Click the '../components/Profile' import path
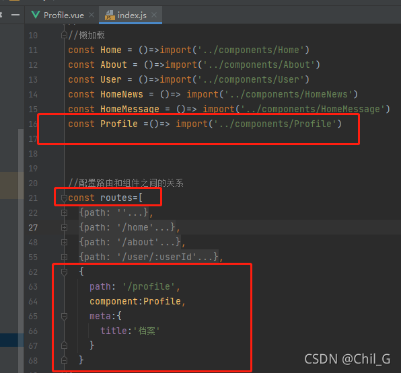Screen dimensions: 401x373 275,124
